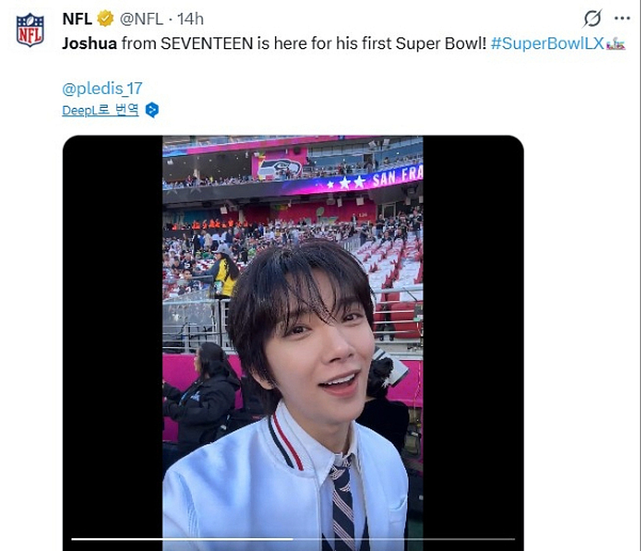Visit the @pledis_17 mention

(x=102, y=89)
